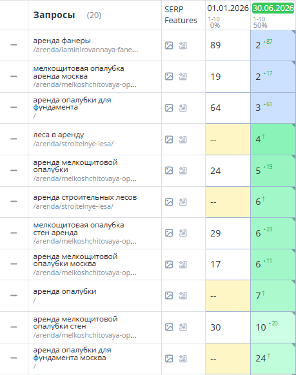Click the Запросы column header
Image resolution: width=296 pixels, height=375 pixels.
point(54,15)
